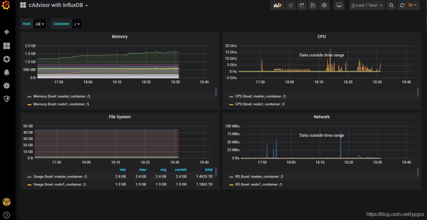Click the CPU legend scrollbar
This screenshot has height=220, width=427.
[x=418, y=92]
